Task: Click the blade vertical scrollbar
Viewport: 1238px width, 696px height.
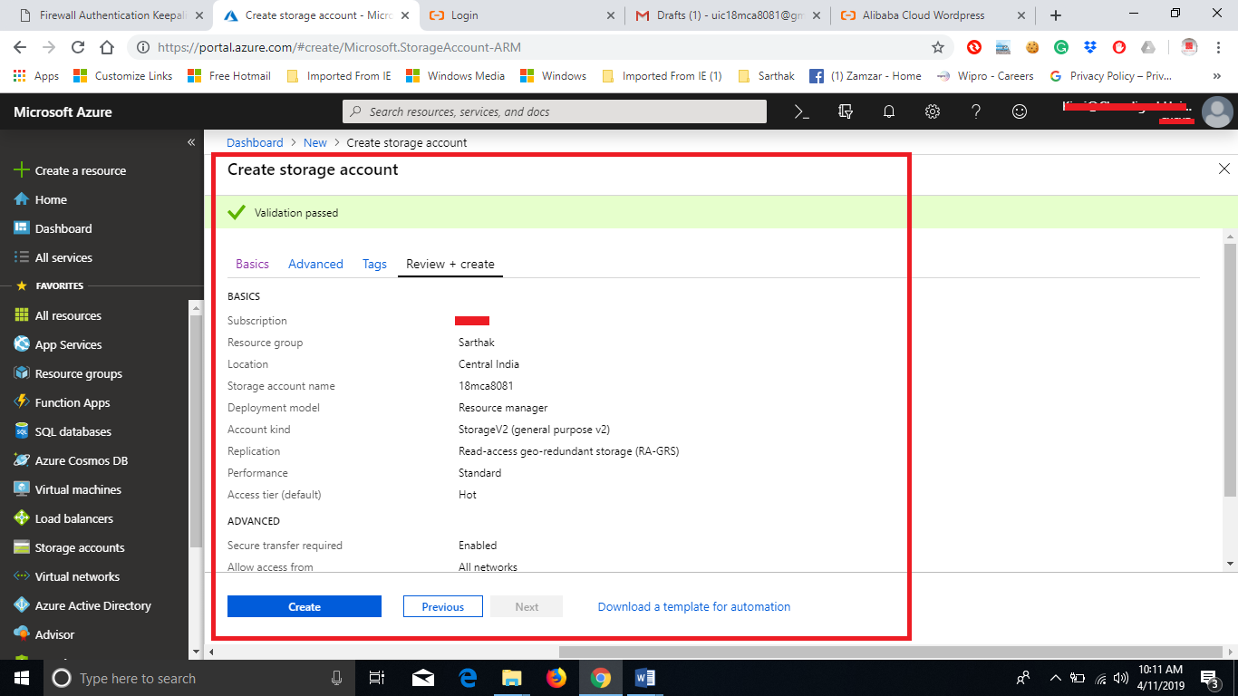Action: tap(1230, 369)
